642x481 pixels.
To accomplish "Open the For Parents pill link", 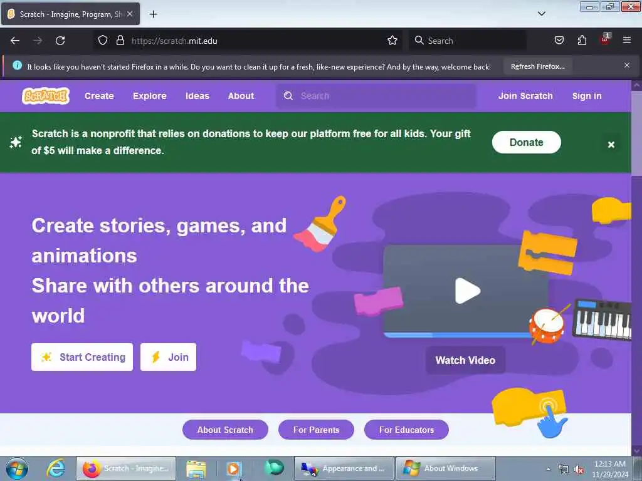I will (316, 430).
